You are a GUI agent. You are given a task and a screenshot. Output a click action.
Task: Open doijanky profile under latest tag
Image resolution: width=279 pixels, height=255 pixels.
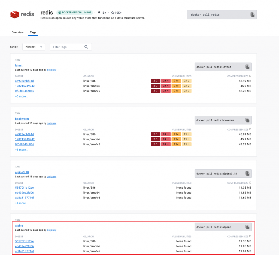(x=51, y=70)
